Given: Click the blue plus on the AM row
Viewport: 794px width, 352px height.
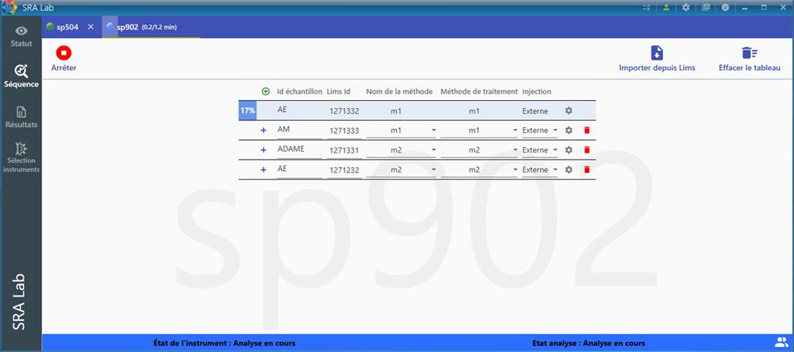Looking at the screenshot, I should tap(264, 130).
